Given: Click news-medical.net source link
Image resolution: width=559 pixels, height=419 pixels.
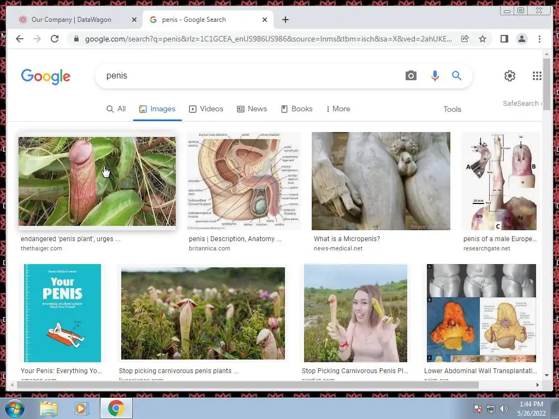Looking at the screenshot, I should [x=338, y=248].
